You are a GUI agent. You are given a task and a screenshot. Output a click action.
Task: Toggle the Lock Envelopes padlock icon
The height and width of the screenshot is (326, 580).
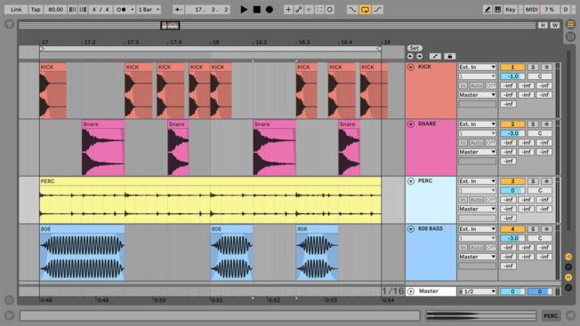(450, 56)
